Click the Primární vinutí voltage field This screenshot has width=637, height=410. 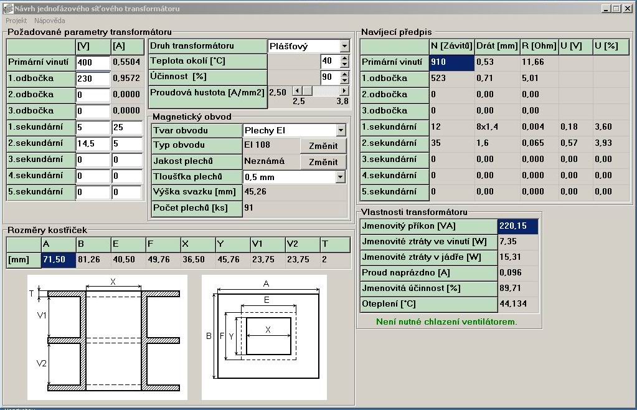point(93,62)
